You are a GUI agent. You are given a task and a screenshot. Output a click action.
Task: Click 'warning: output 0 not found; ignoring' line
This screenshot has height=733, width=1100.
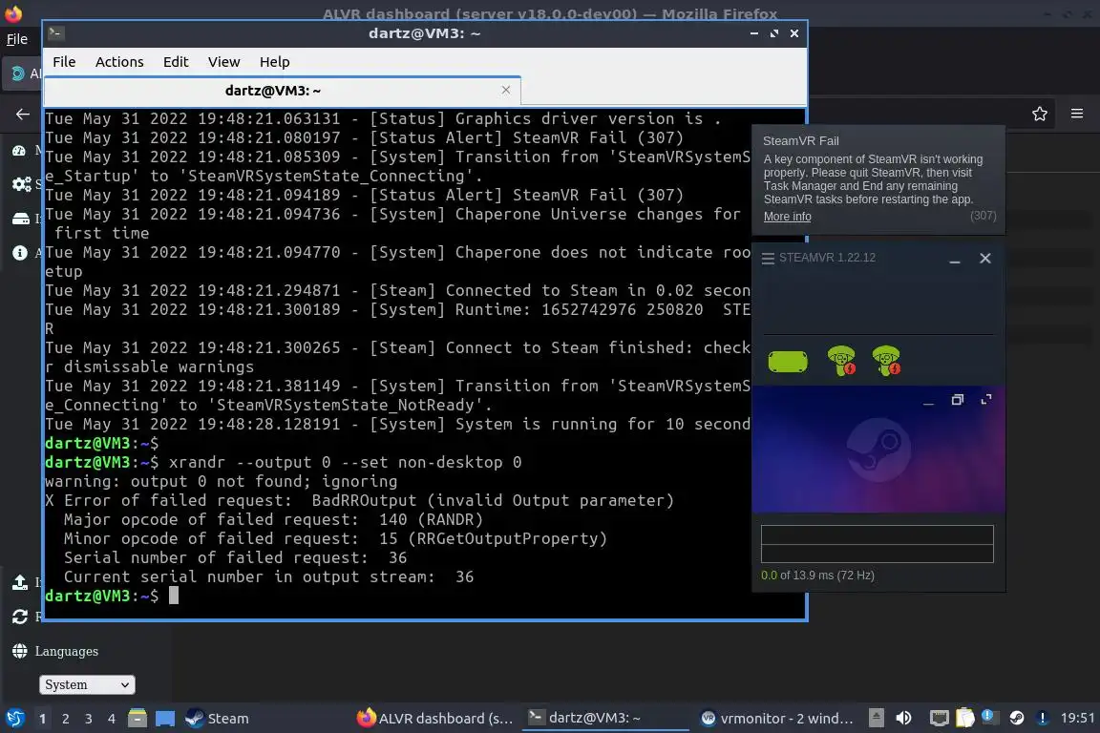(x=221, y=481)
